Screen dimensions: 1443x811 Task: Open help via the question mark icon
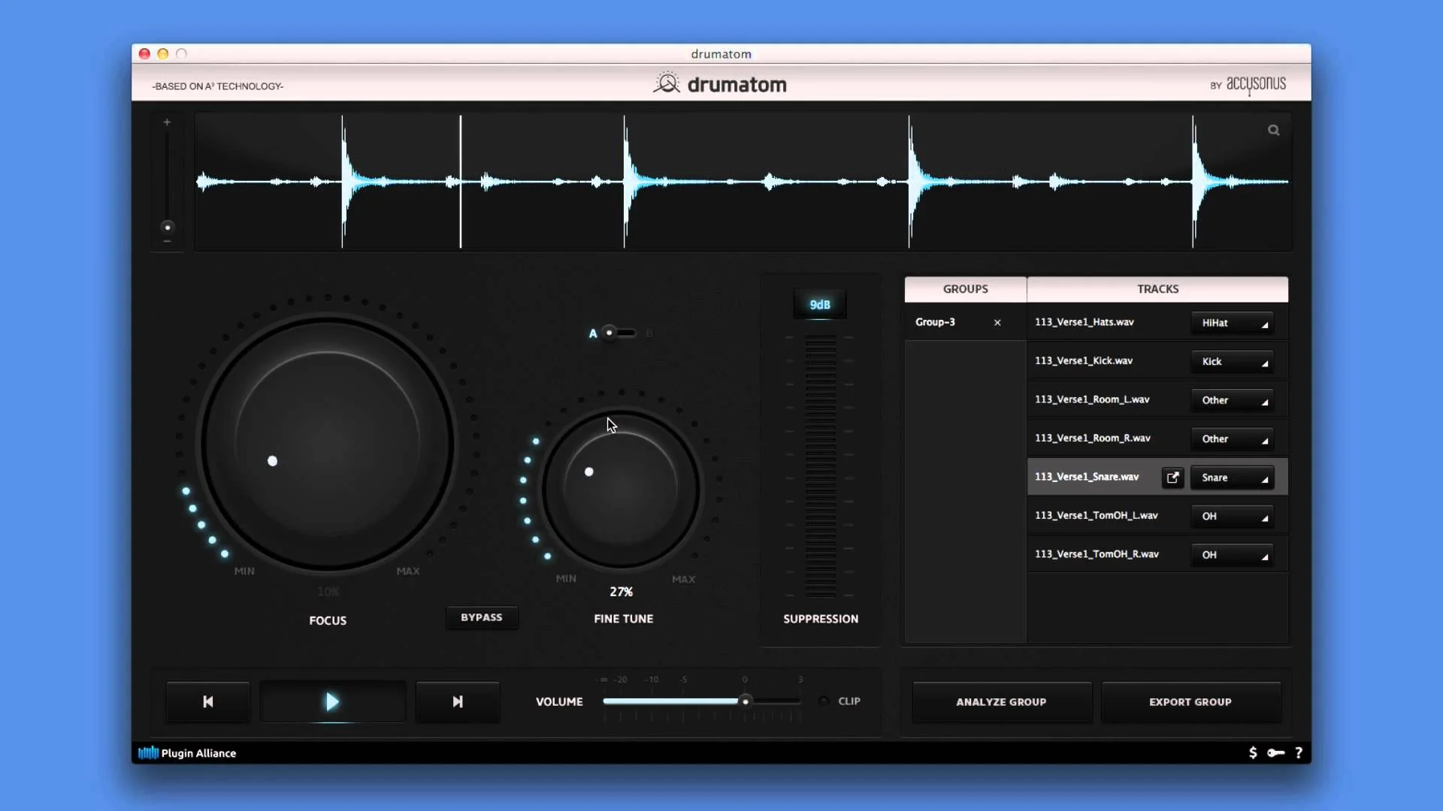(x=1299, y=752)
